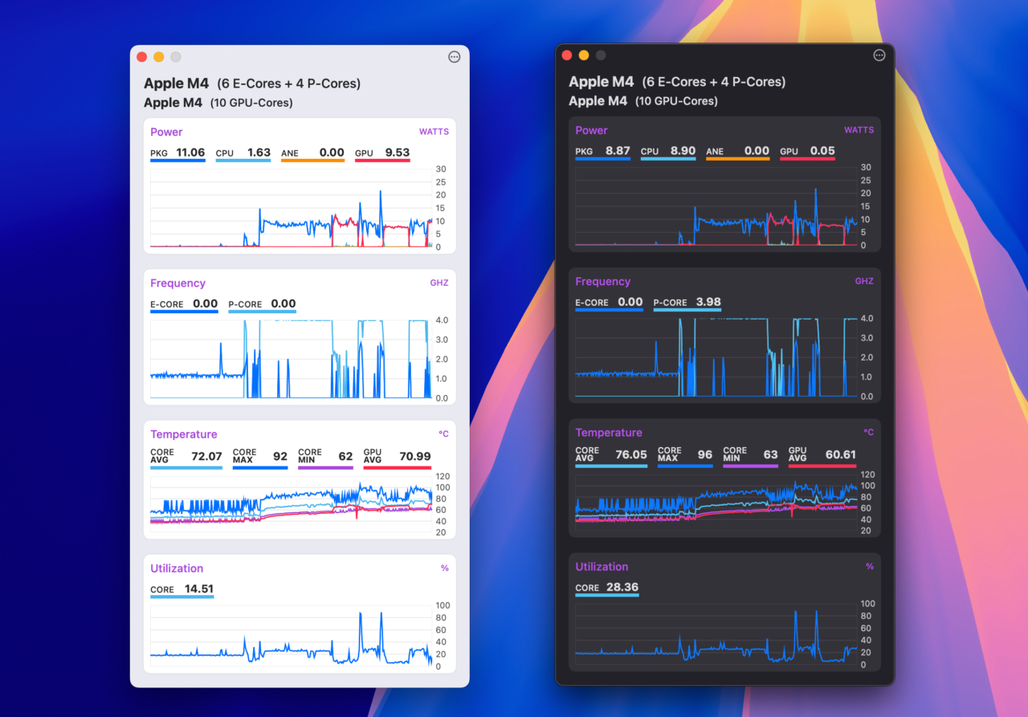Click CORE MIN 63 reading

750,456
